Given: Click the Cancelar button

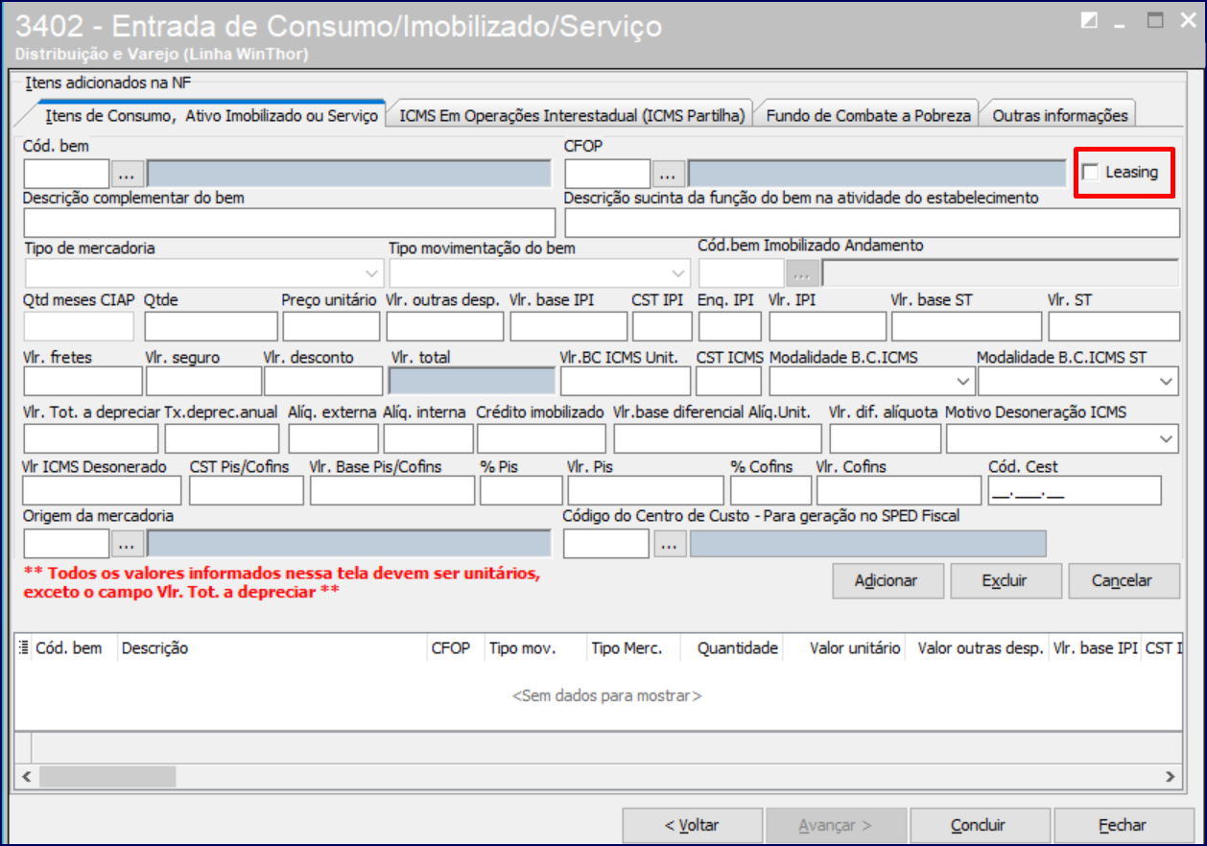Looking at the screenshot, I should click(x=1123, y=580).
